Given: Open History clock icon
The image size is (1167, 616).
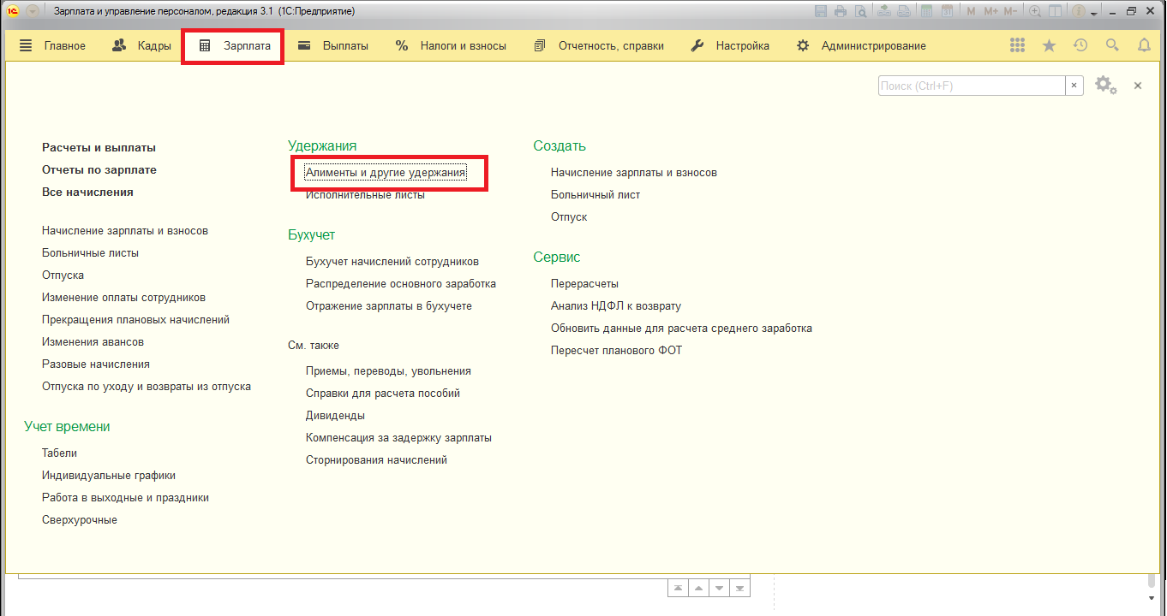Looking at the screenshot, I should (1080, 45).
